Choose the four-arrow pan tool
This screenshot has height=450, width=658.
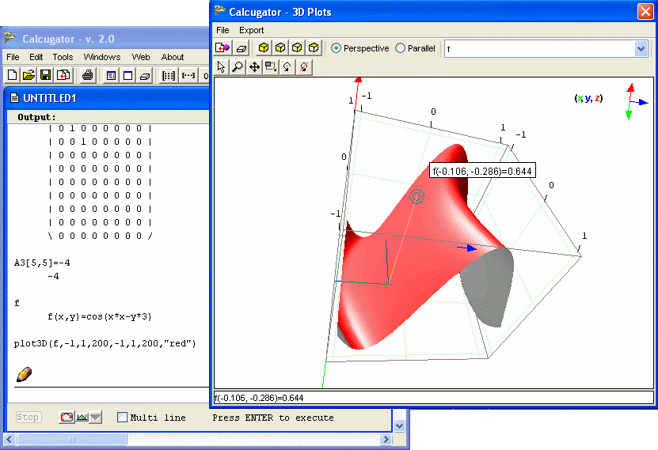254,67
